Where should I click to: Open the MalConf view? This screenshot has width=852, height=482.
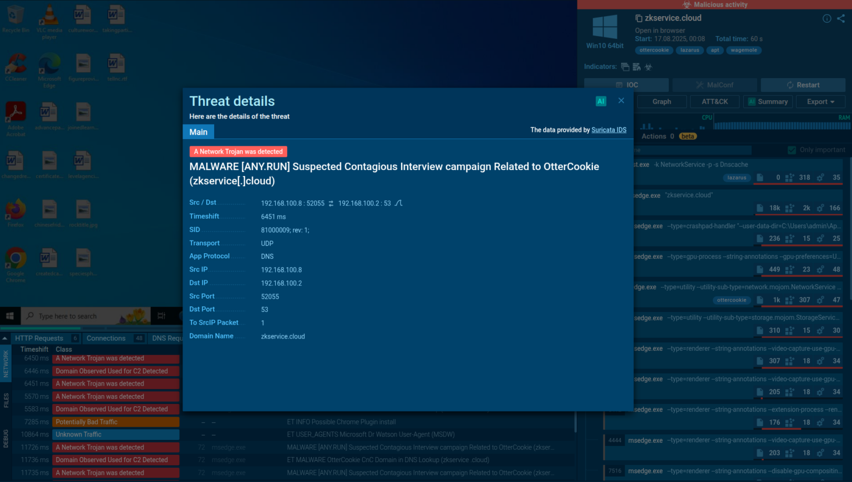pyautogui.click(x=714, y=85)
